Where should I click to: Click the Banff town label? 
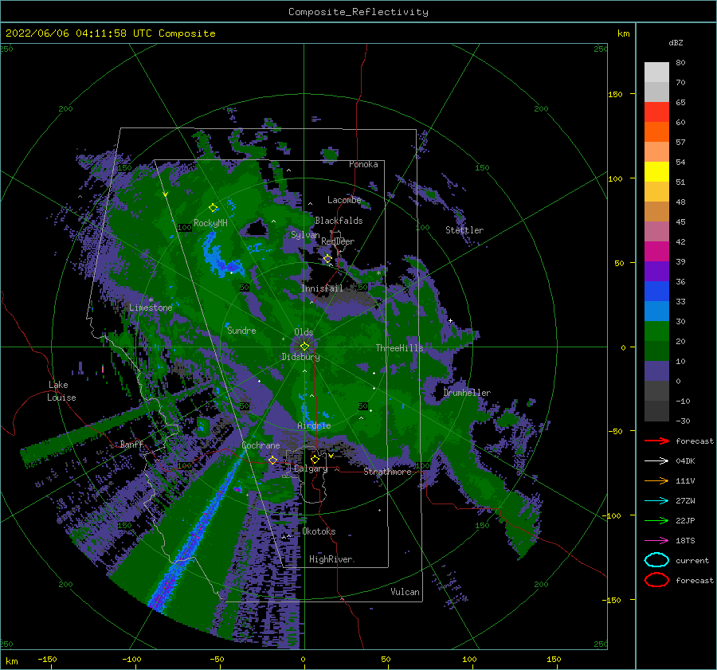(131, 444)
